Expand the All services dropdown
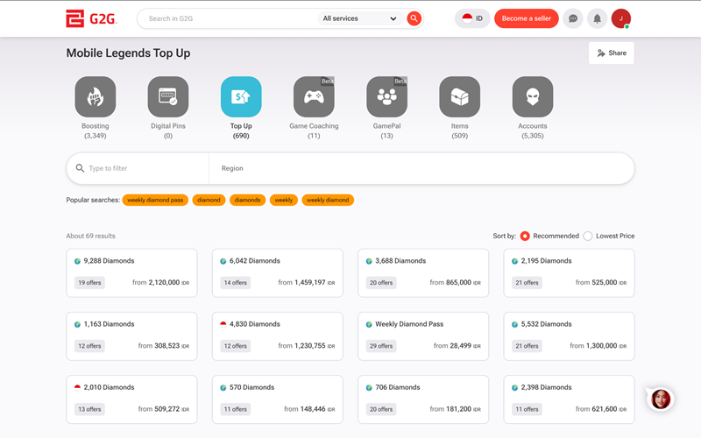This screenshot has height=438, width=701. pos(359,18)
